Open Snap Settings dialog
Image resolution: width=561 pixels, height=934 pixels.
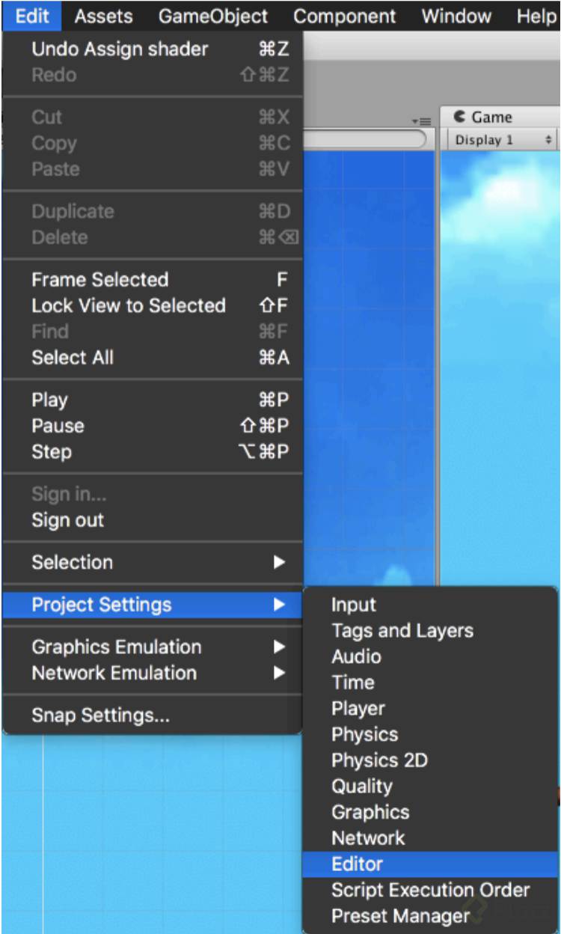[x=101, y=715]
